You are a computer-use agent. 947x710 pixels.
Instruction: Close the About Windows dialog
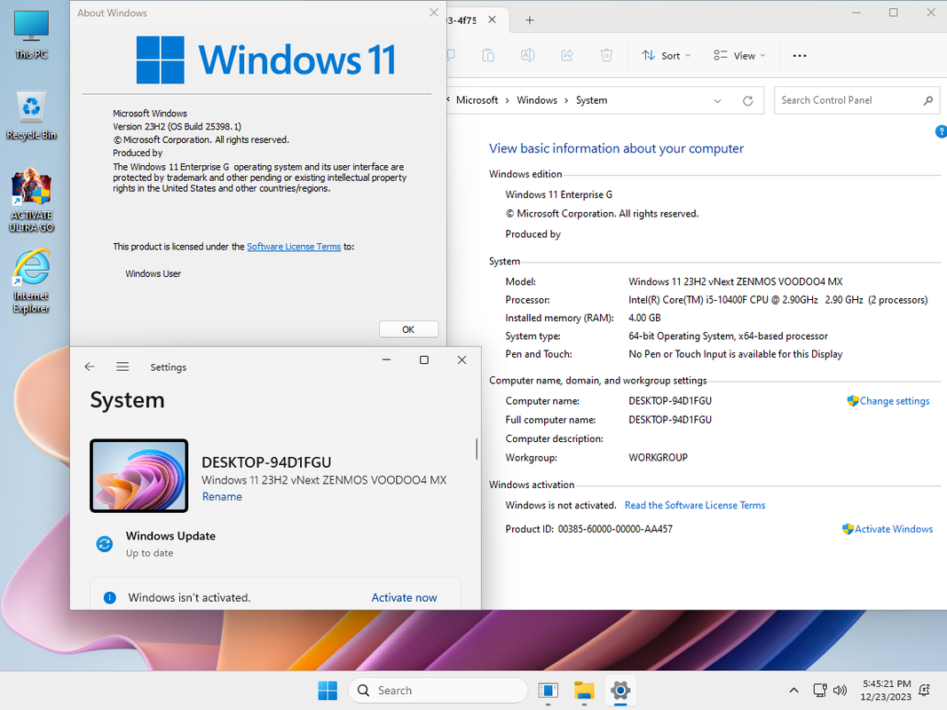click(x=434, y=12)
